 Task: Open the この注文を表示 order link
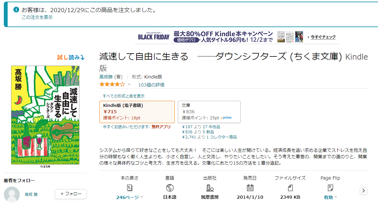click(x=37, y=17)
